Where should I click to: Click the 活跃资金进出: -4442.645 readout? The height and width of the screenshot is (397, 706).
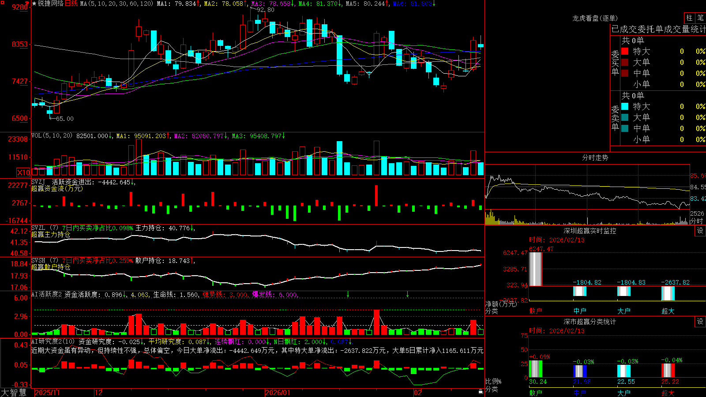pos(92,182)
